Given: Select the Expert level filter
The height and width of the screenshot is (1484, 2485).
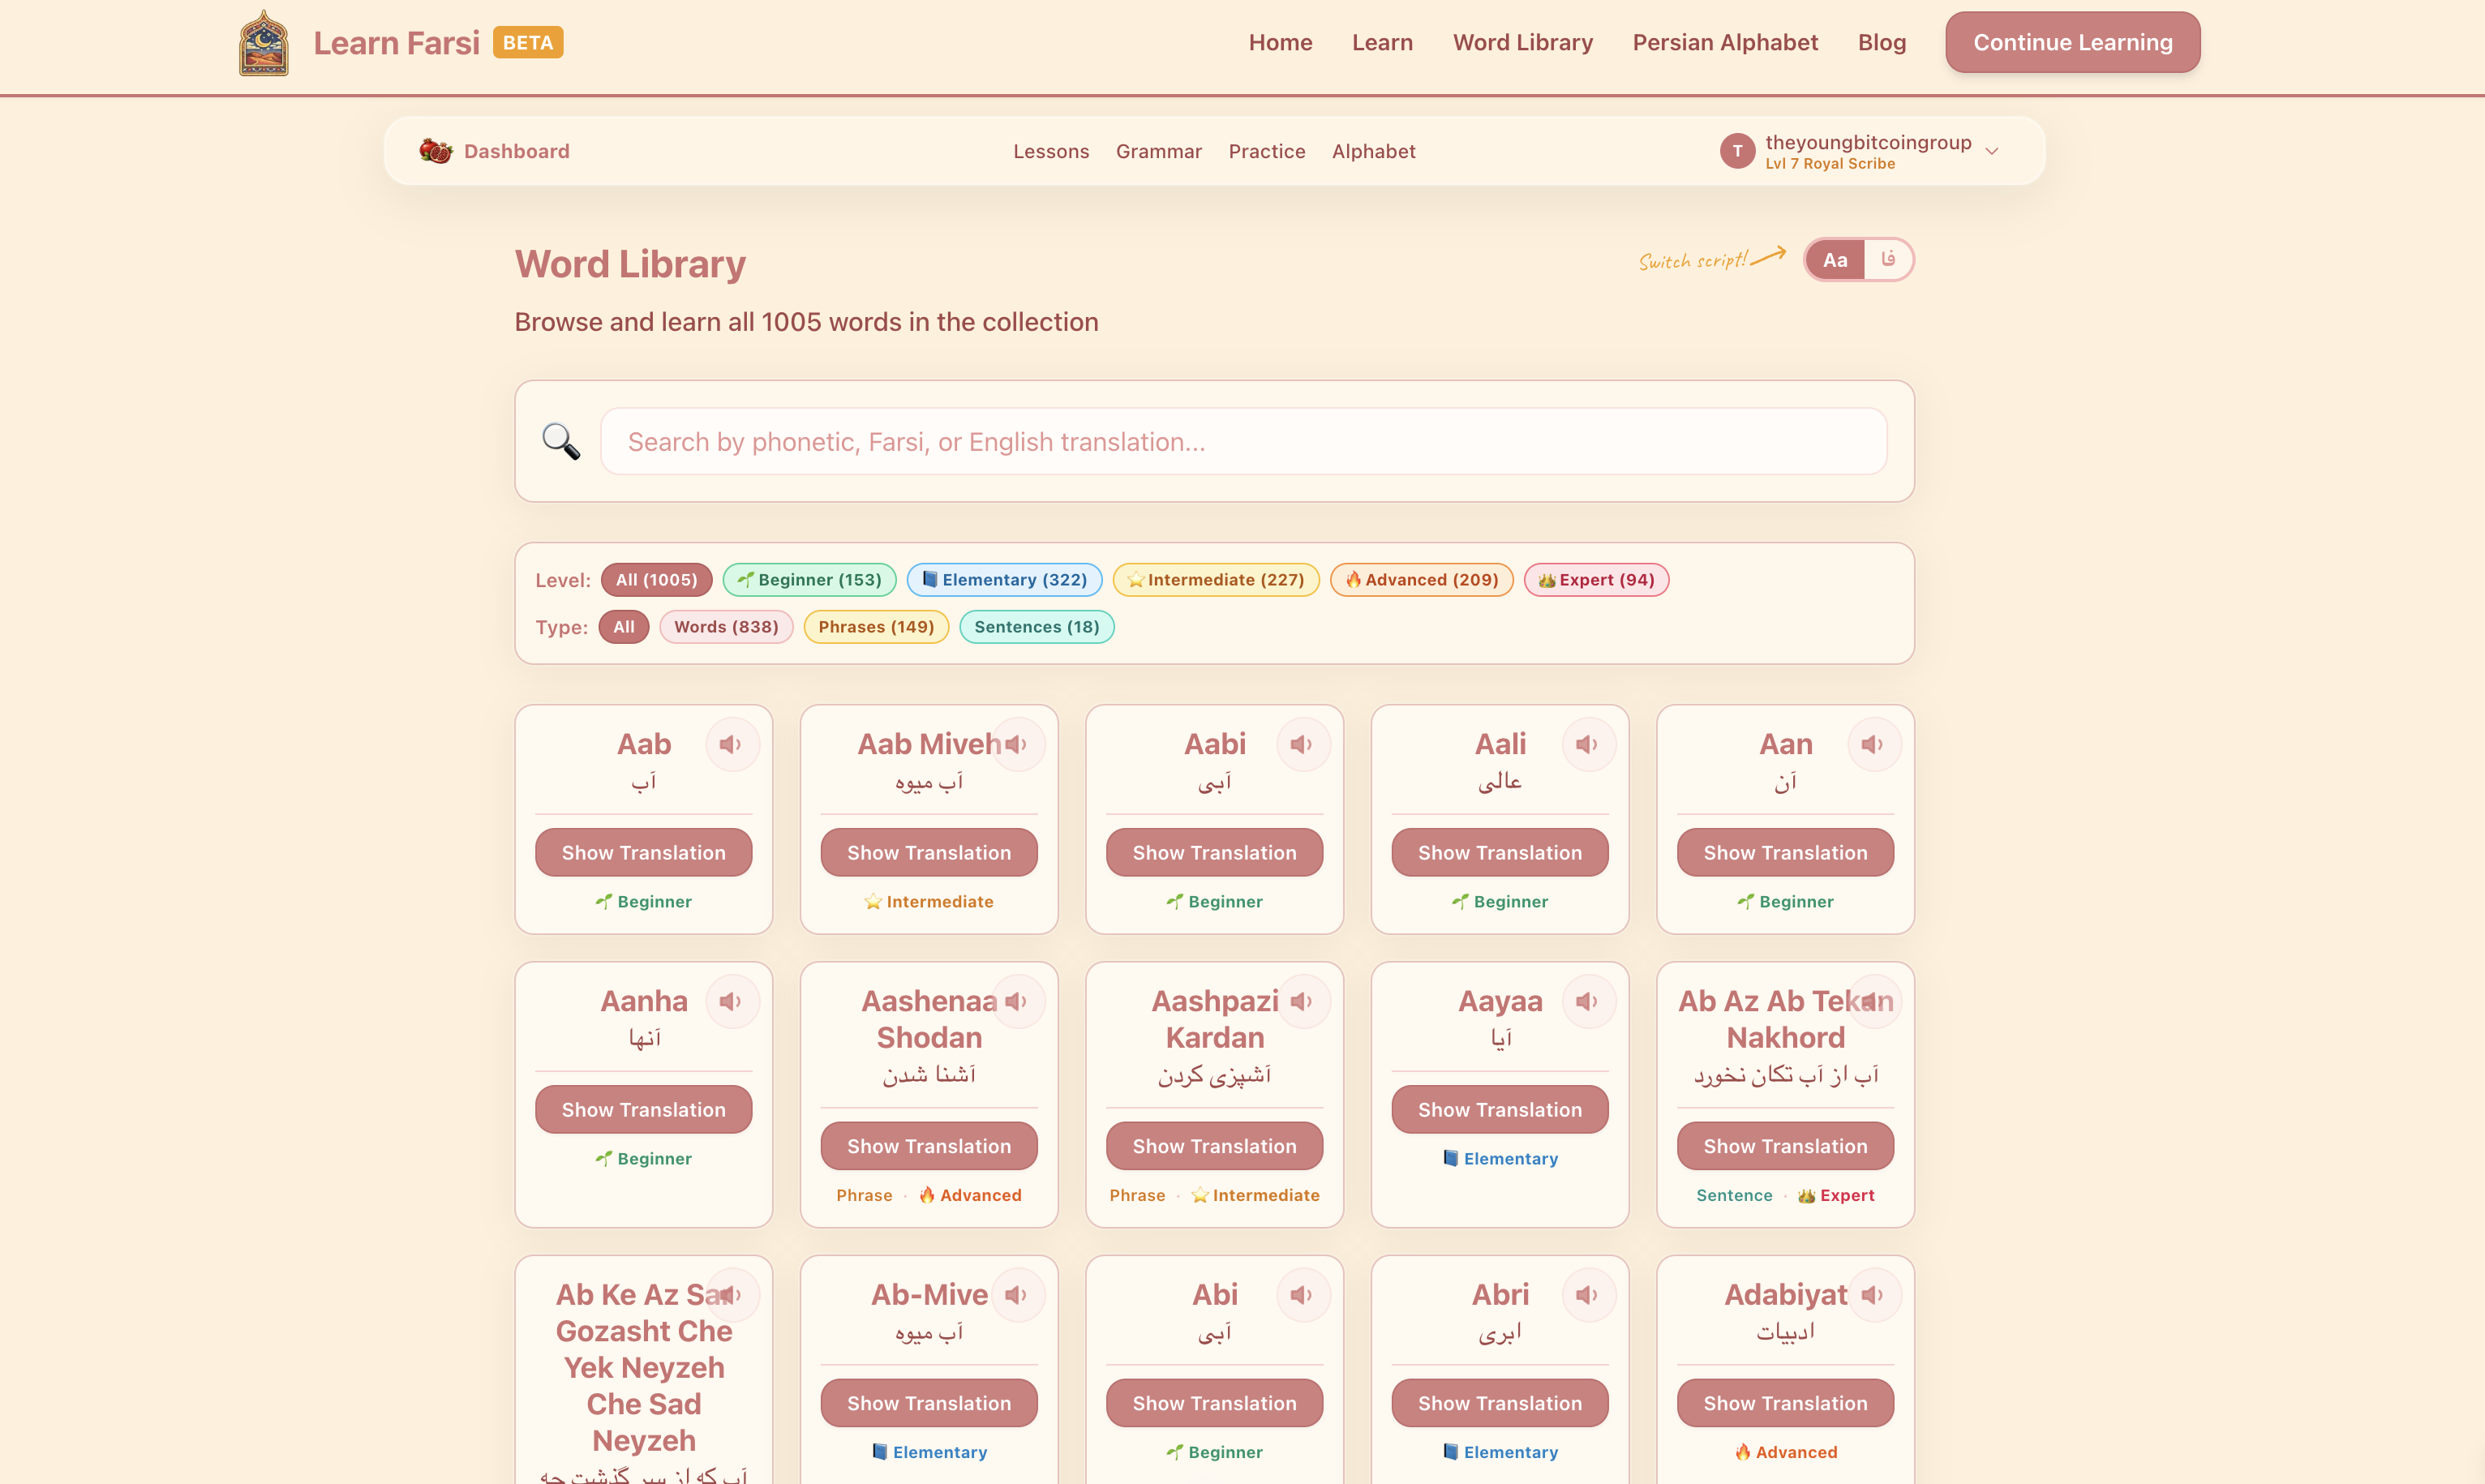Looking at the screenshot, I should click(x=1595, y=579).
